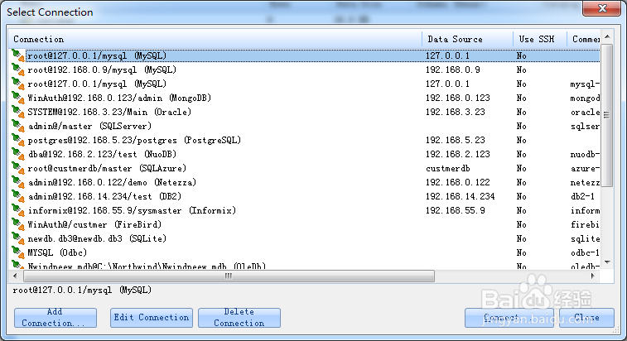Screen dimensions: 627x341
Task: Click connection icon beside WinAuth@/custmer (FireBird)
Action: tap(18, 224)
